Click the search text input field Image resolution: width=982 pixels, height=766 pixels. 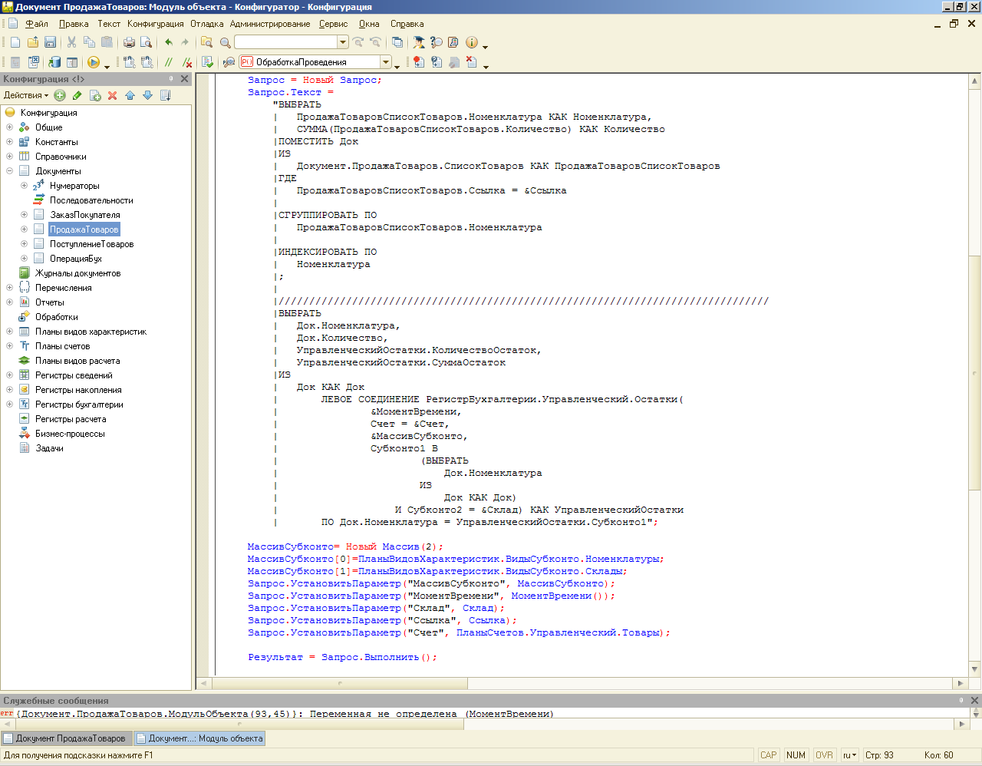285,43
